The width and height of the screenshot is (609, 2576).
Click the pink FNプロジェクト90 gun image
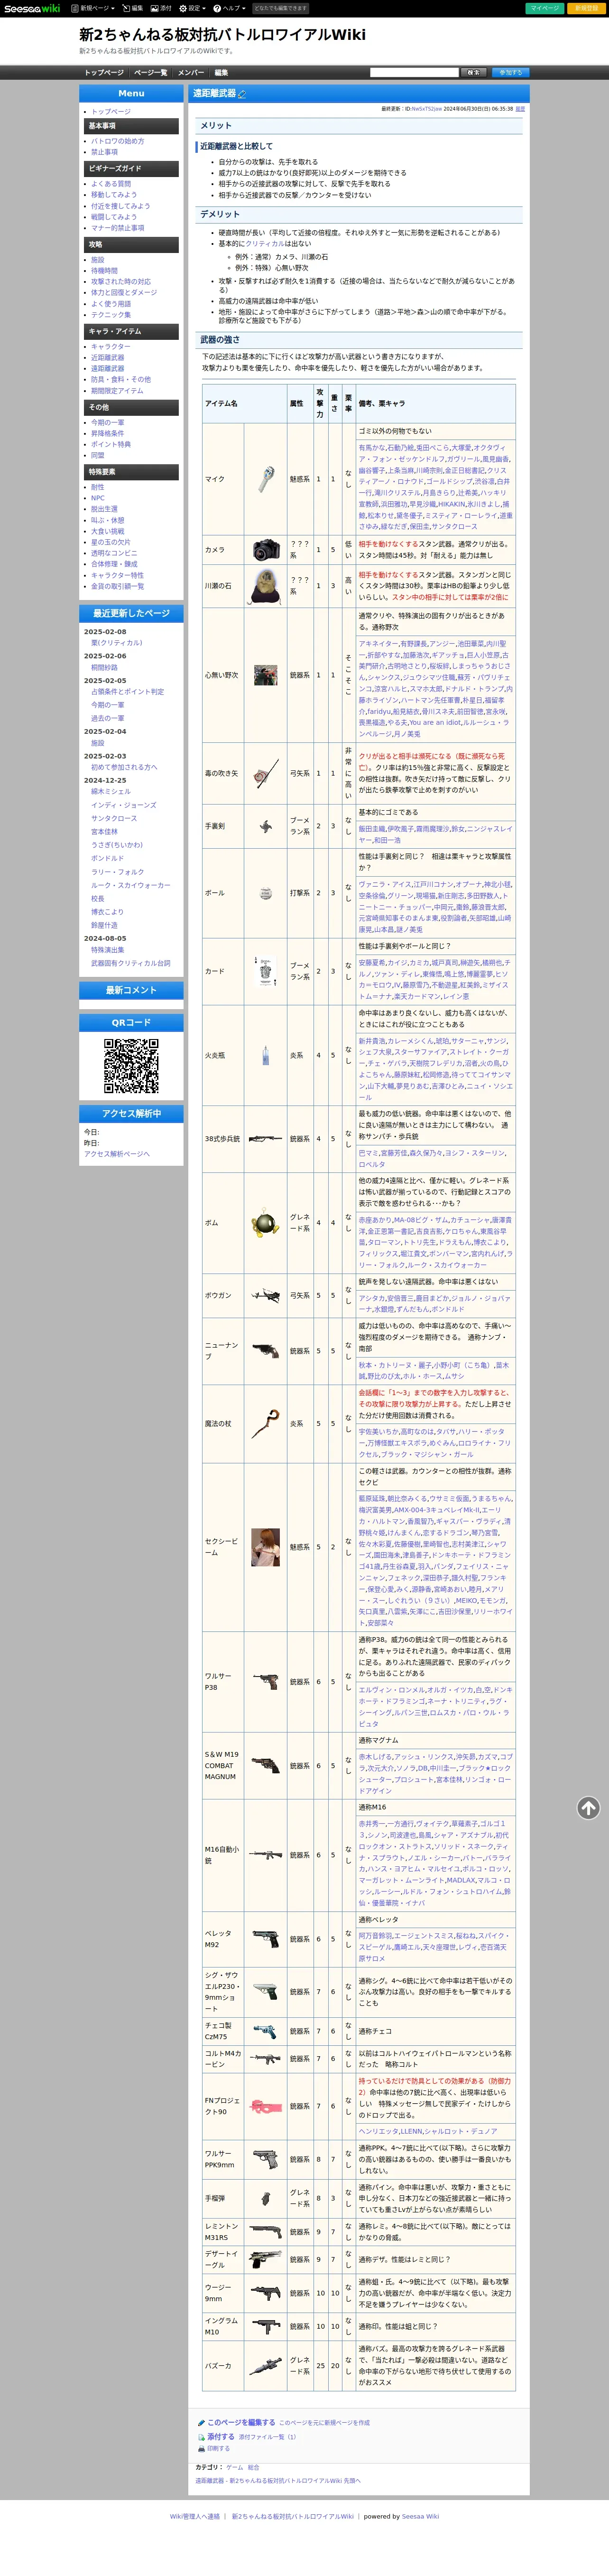[x=265, y=2106]
